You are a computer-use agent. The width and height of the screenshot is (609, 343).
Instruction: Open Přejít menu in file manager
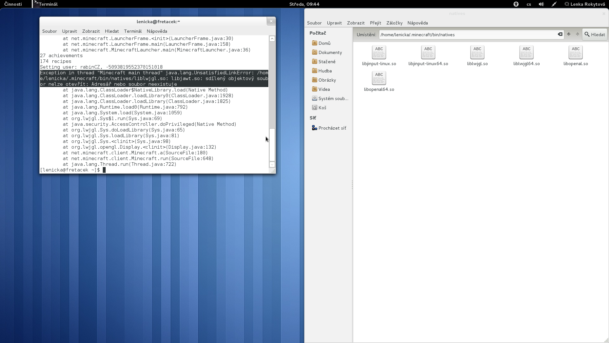[x=376, y=23]
